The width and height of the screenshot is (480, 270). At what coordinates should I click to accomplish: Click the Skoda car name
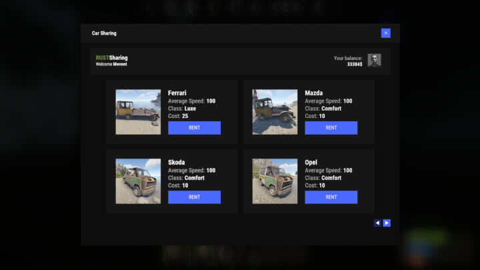pyautogui.click(x=177, y=162)
